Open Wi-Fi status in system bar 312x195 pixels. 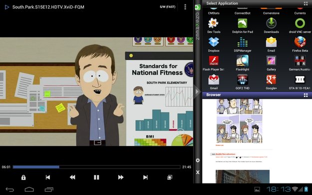[295, 189]
